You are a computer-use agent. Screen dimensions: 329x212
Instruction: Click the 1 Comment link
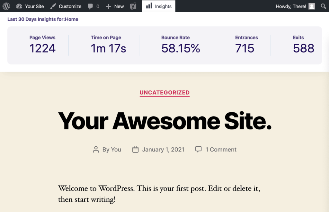221,149
